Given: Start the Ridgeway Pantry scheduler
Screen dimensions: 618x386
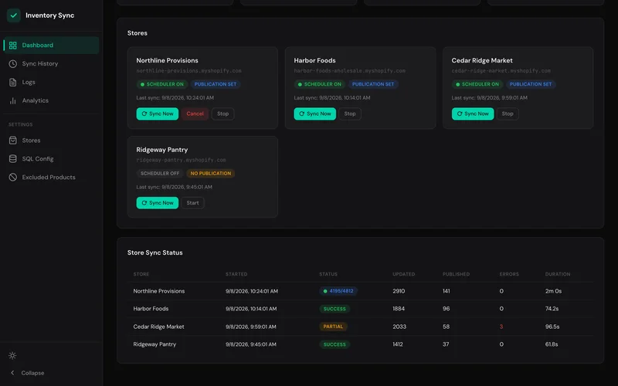Looking at the screenshot, I should pos(192,203).
